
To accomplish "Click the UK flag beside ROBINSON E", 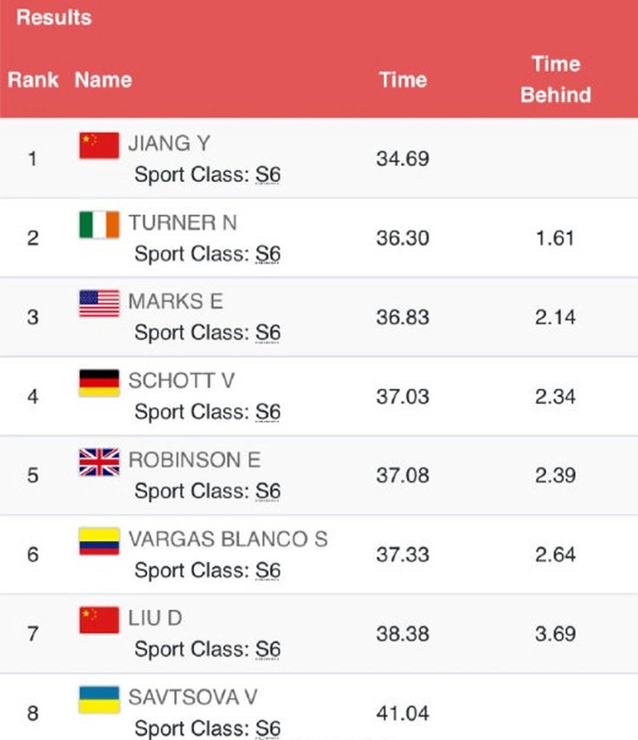I will [x=99, y=462].
